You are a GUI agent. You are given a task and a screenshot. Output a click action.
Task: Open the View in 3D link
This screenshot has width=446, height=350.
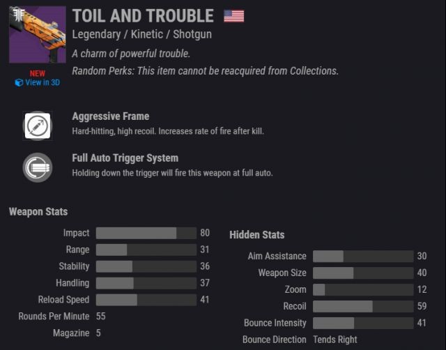point(38,82)
